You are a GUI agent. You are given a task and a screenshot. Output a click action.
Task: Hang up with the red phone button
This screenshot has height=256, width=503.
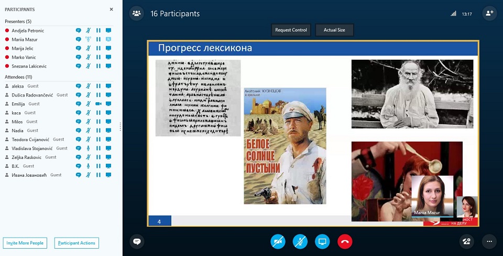(x=345, y=241)
